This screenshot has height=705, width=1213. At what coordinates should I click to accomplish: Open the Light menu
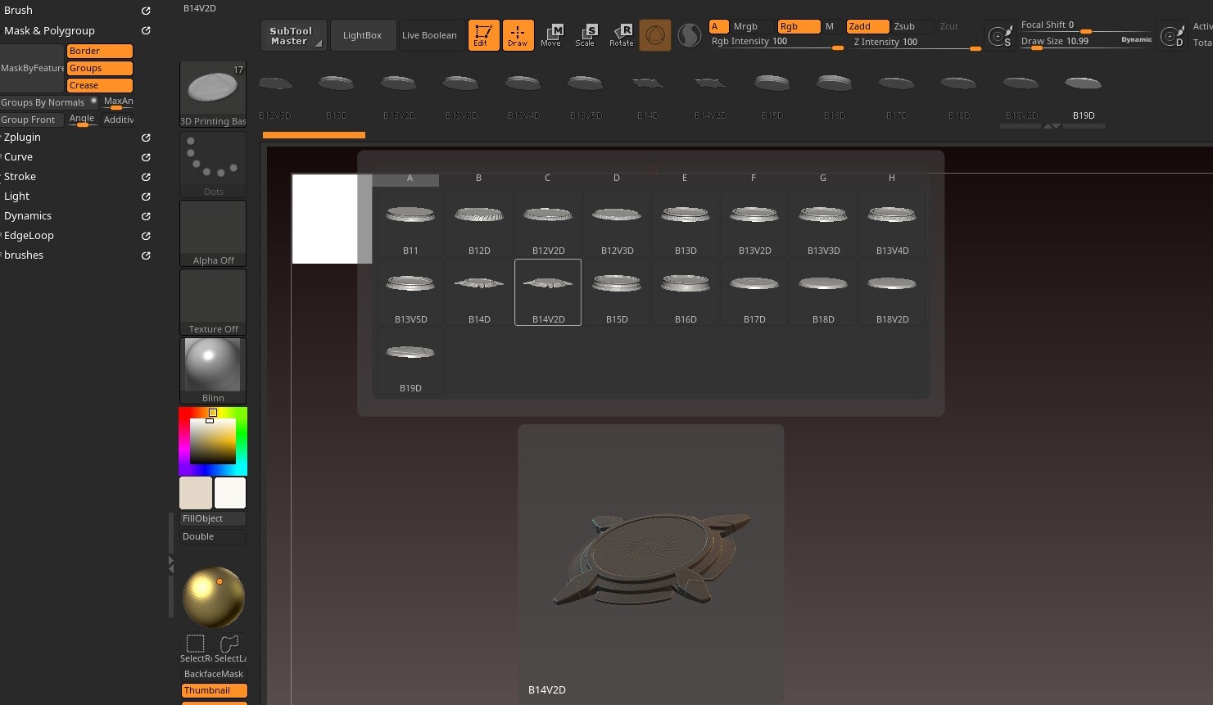16,196
